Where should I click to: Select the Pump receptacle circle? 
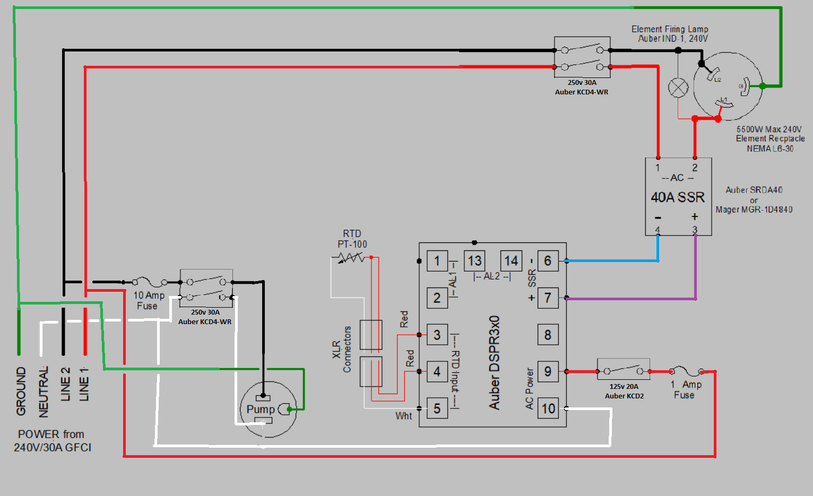[268, 410]
